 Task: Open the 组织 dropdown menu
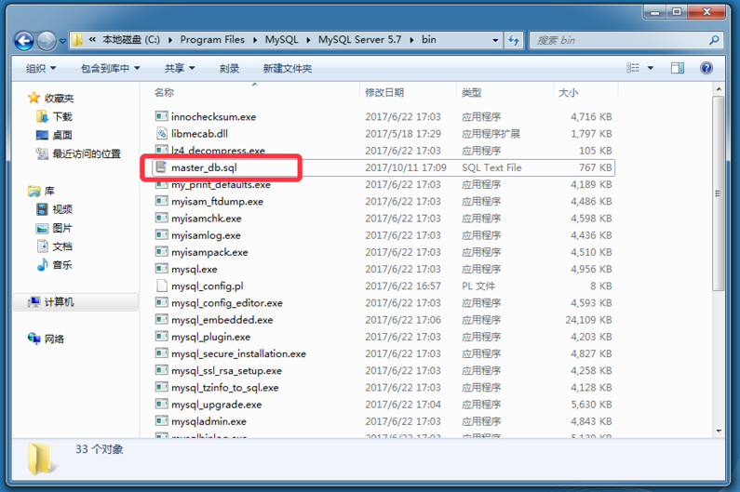click(x=41, y=69)
